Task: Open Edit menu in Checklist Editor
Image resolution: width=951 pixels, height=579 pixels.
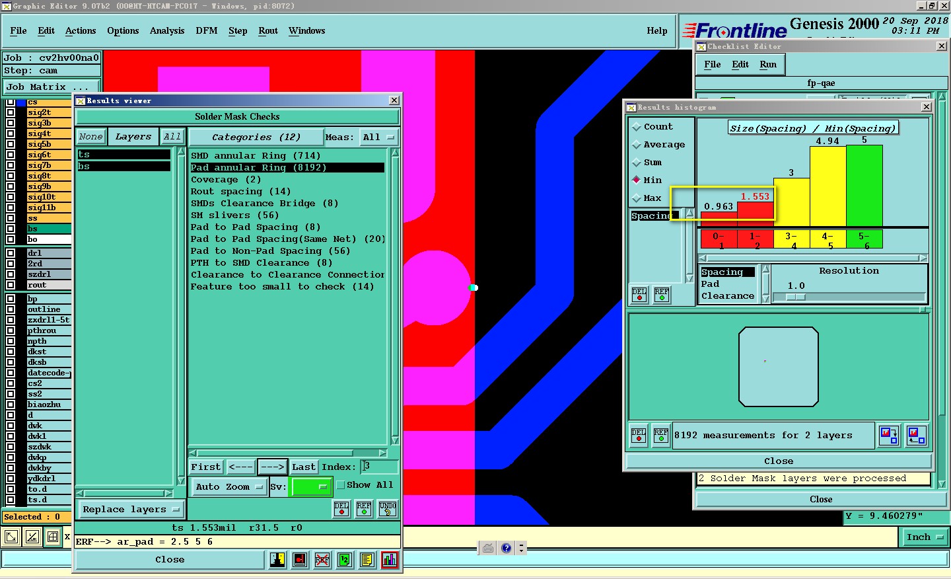Action: coord(740,65)
